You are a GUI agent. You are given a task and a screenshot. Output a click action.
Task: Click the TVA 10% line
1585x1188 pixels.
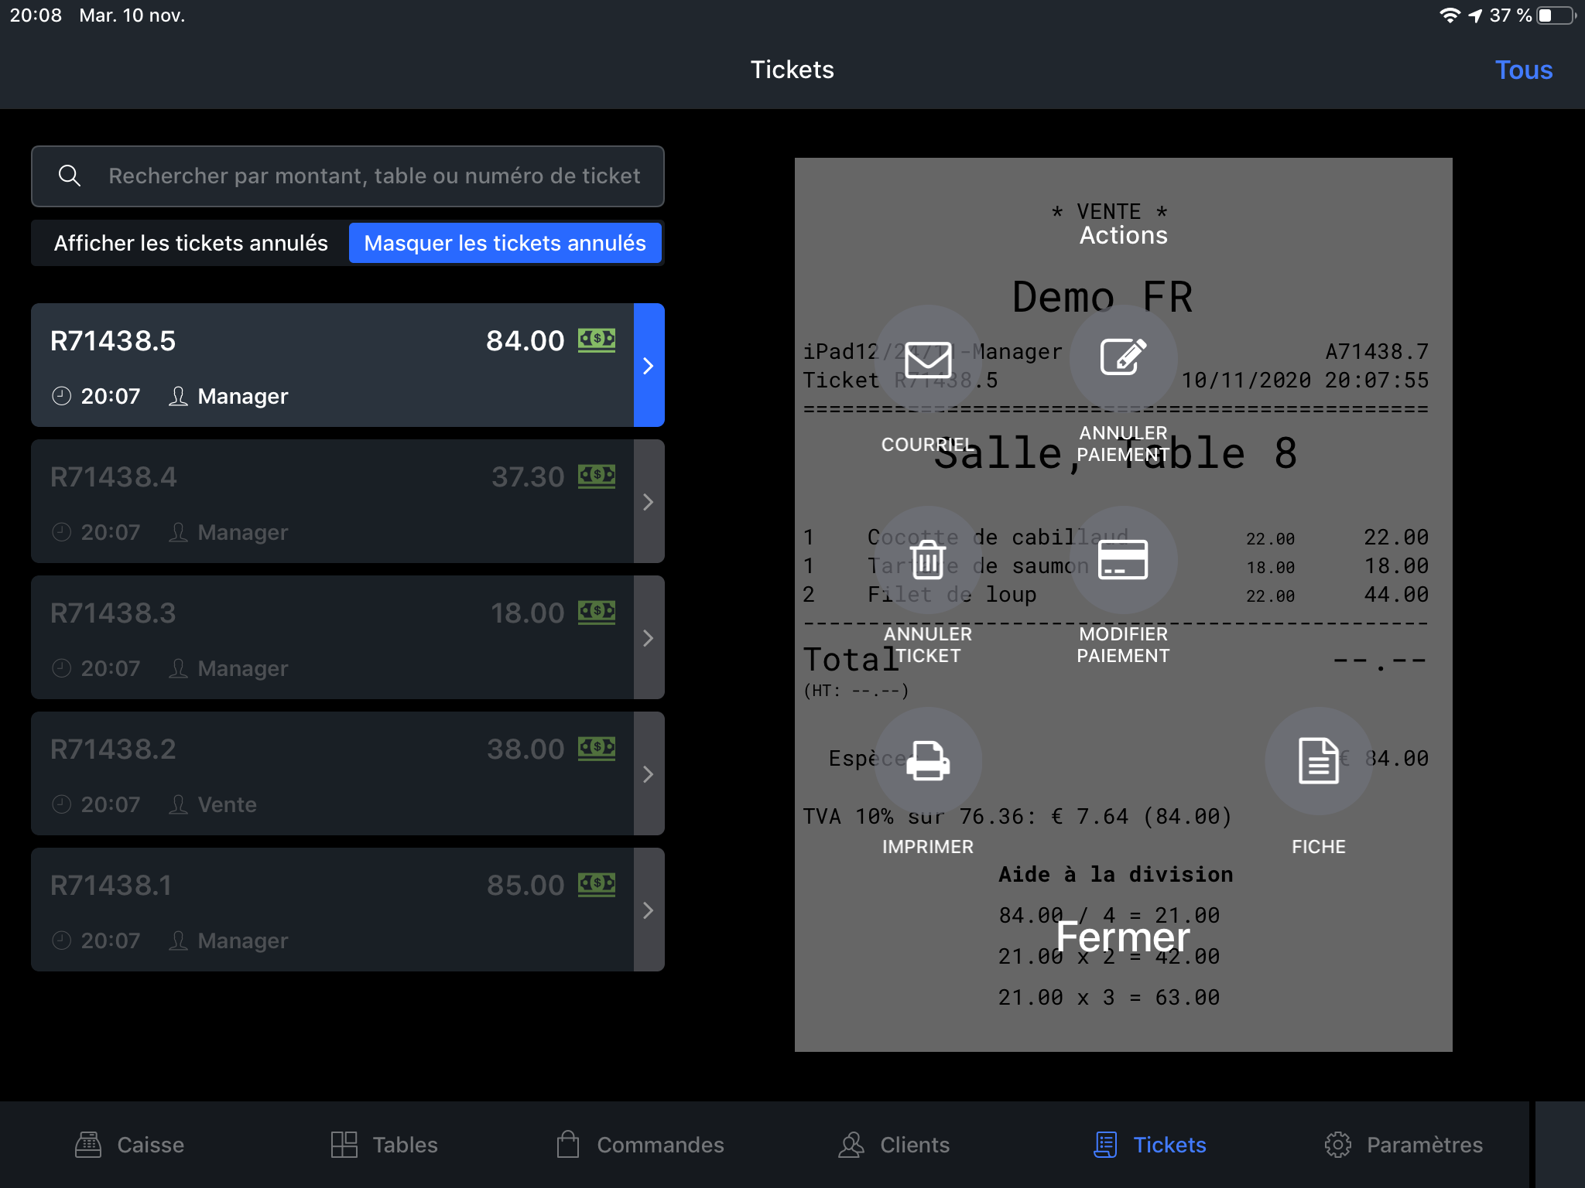click(x=1017, y=817)
